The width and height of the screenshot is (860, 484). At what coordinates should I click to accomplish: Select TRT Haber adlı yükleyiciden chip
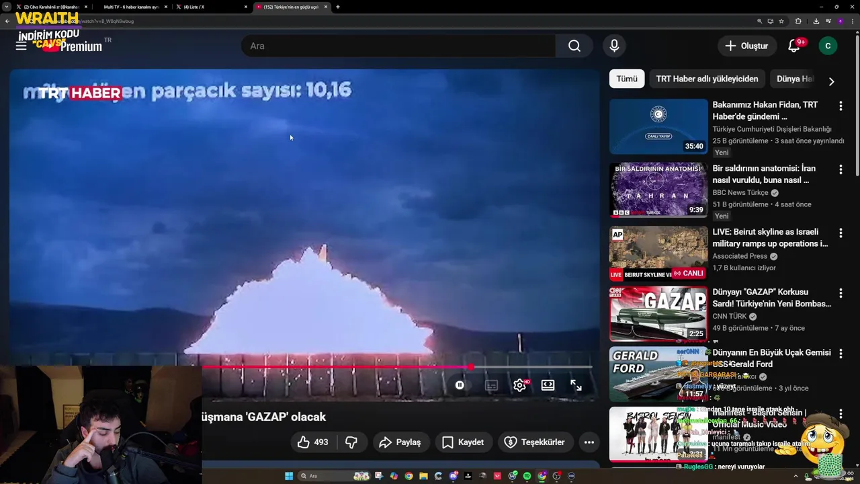pyautogui.click(x=707, y=79)
